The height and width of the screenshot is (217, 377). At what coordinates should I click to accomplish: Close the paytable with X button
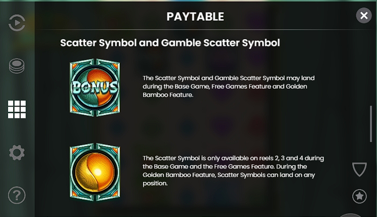(364, 16)
